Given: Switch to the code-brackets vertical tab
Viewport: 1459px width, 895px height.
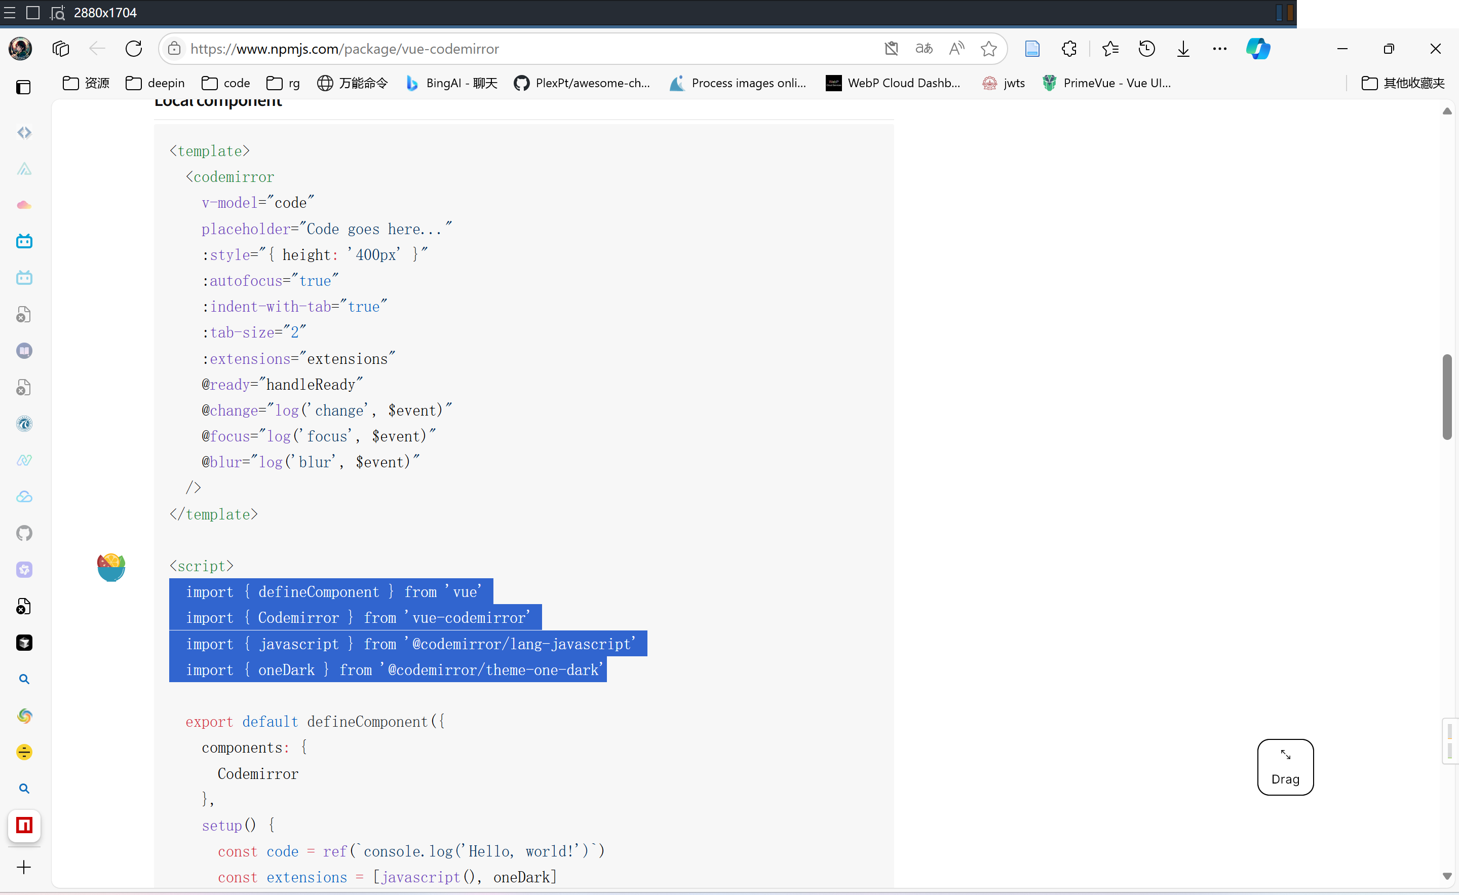Looking at the screenshot, I should coord(24,133).
